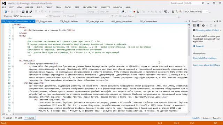Image resolution: width=223 pixels, height=125 pixels.
Task: Collapse the body element on line 5
Action: [13, 36]
